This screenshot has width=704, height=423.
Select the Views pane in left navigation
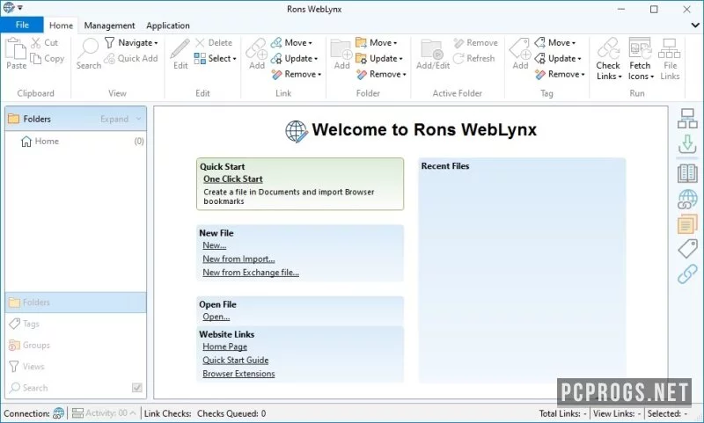76,367
